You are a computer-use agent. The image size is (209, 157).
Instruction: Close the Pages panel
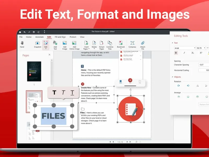(x=49, y=55)
